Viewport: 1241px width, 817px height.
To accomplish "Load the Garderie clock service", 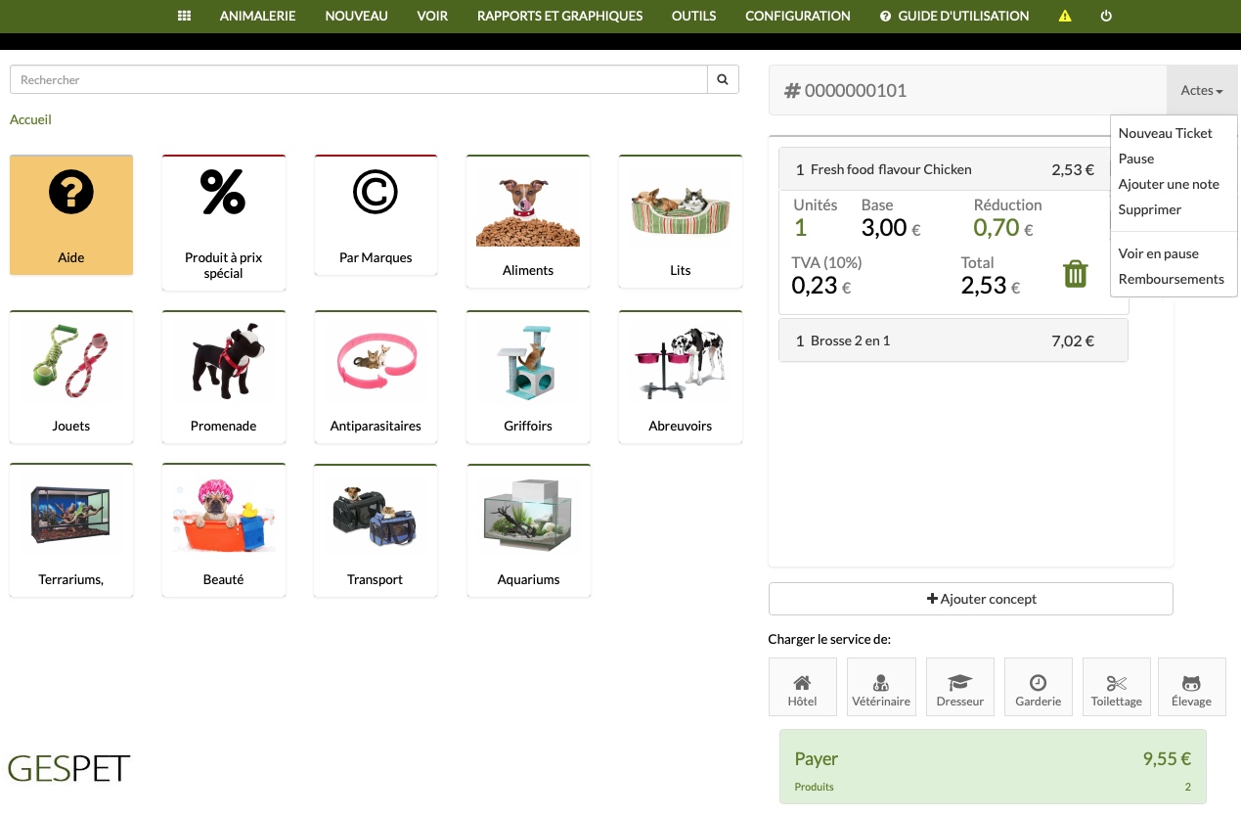I will pyautogui.click(x=1038, y=687).
